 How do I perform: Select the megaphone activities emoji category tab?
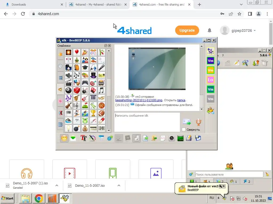[x=60, y=89]
